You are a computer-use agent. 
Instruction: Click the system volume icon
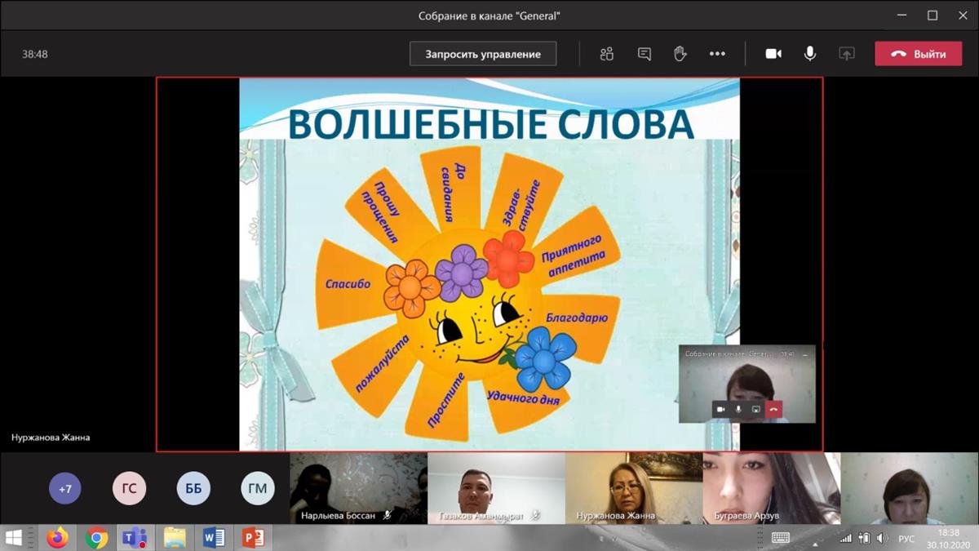tap(882, 539)
